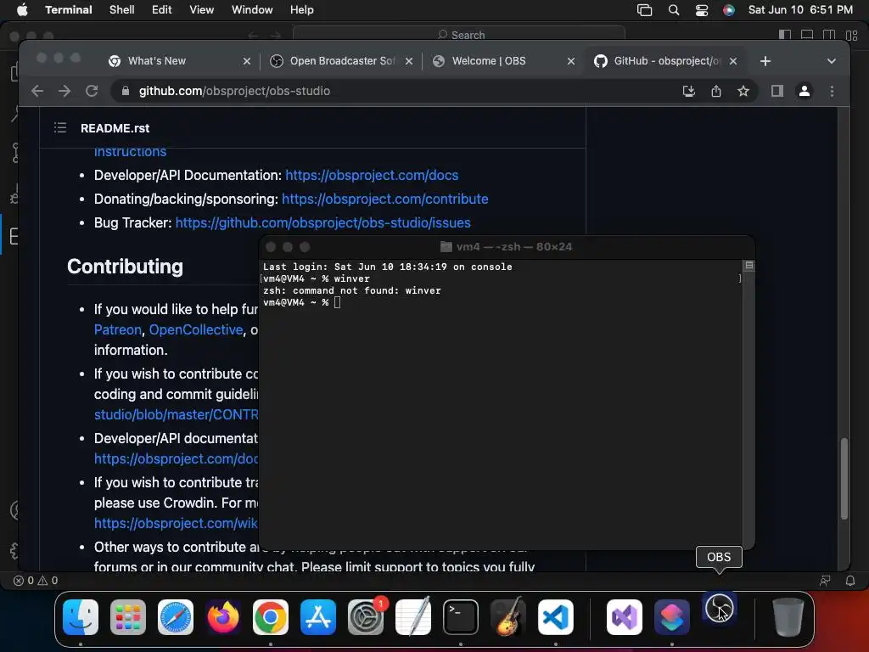Click Chrome forward navigation arrow
This screenshot has width=869, height=652.
(x=64, y=91)
